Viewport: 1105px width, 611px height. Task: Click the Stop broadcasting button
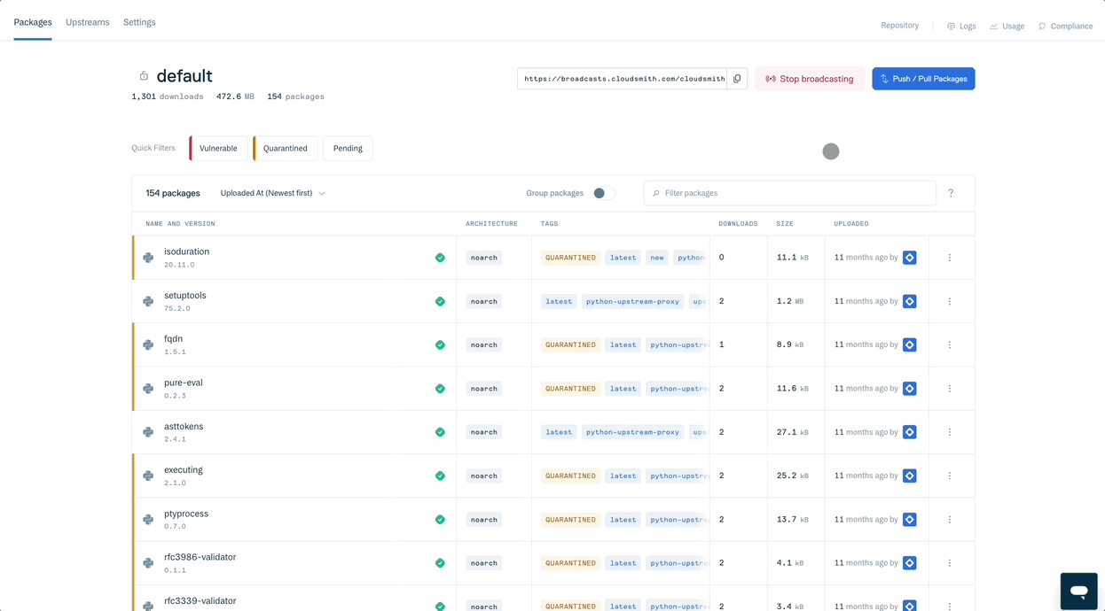click(x=809, y=79)
